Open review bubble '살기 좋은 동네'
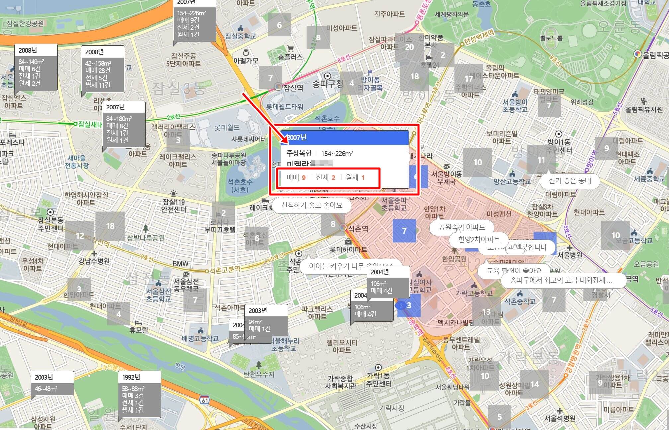Image resolution: width=669 pixels, height=430 pixels. pos(570,181)
